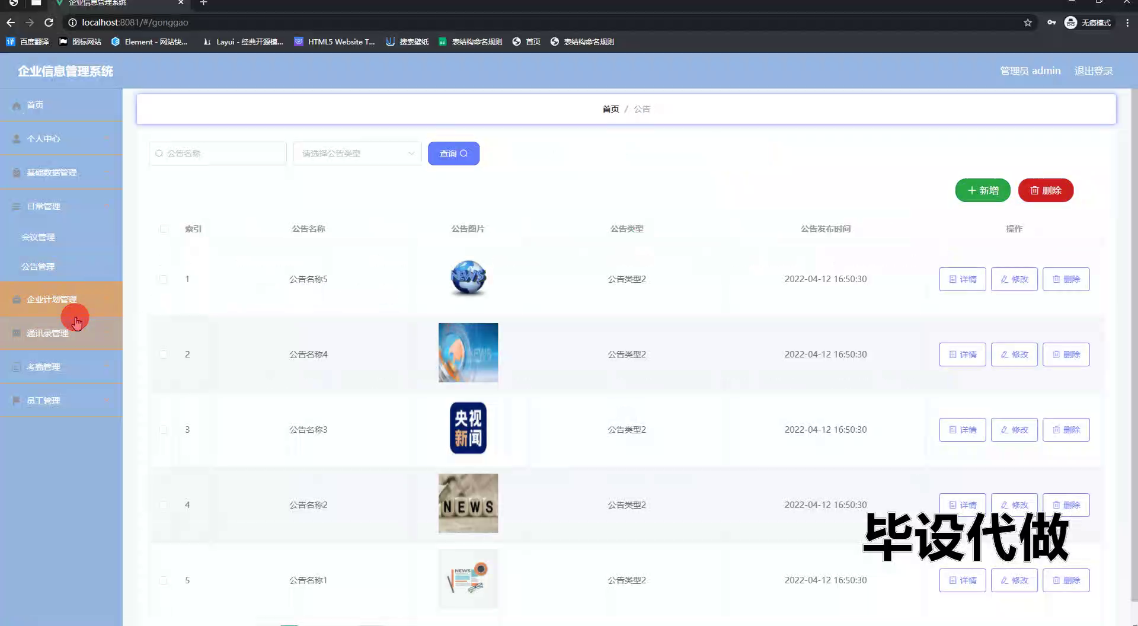Open a new browser tab with plus
Screen dimensions: 1138x626
[x=203, y=3]
